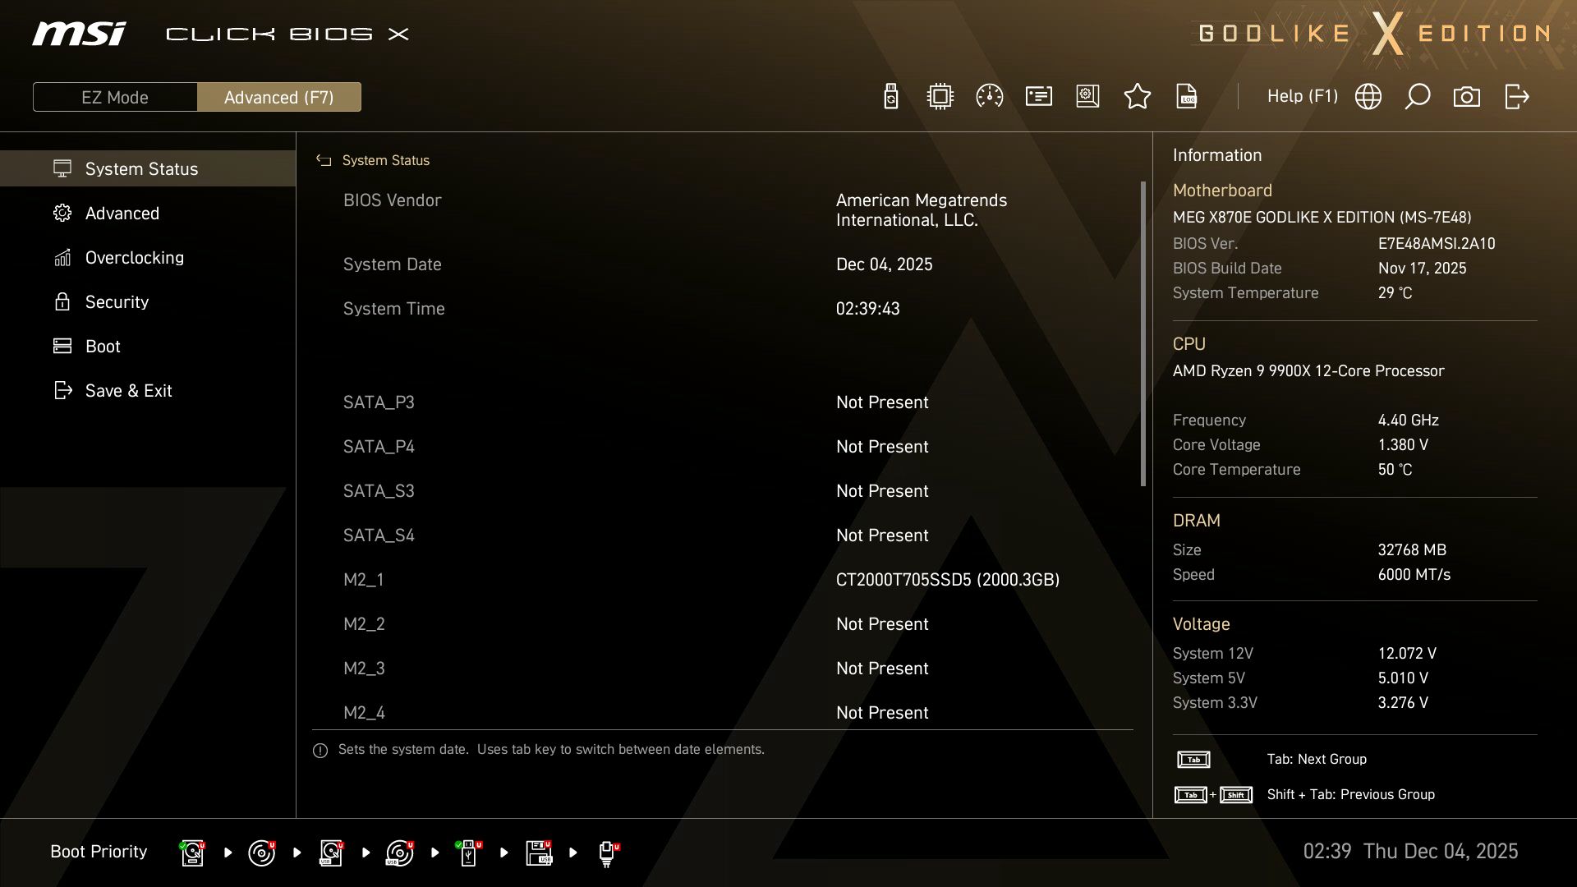Open the Favorites star icon

coord(1138,96)
